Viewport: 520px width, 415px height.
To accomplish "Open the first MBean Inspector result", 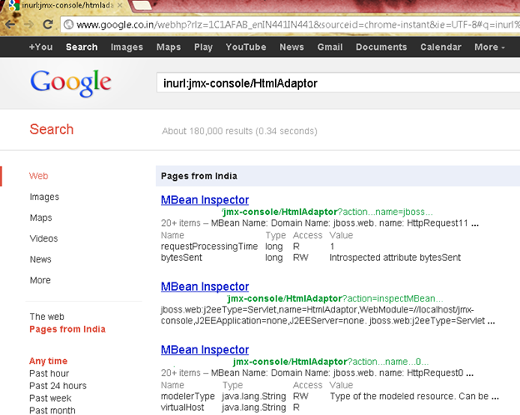I will 204,200.
